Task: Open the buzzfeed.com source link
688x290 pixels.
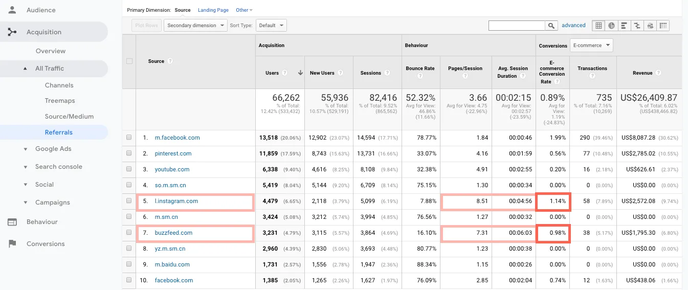Action: [x=174, y=233]
